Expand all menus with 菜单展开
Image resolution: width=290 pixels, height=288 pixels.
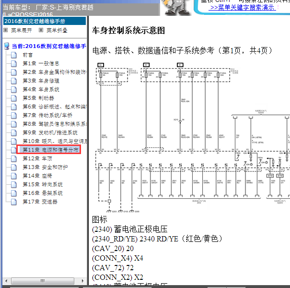[22, 30]
